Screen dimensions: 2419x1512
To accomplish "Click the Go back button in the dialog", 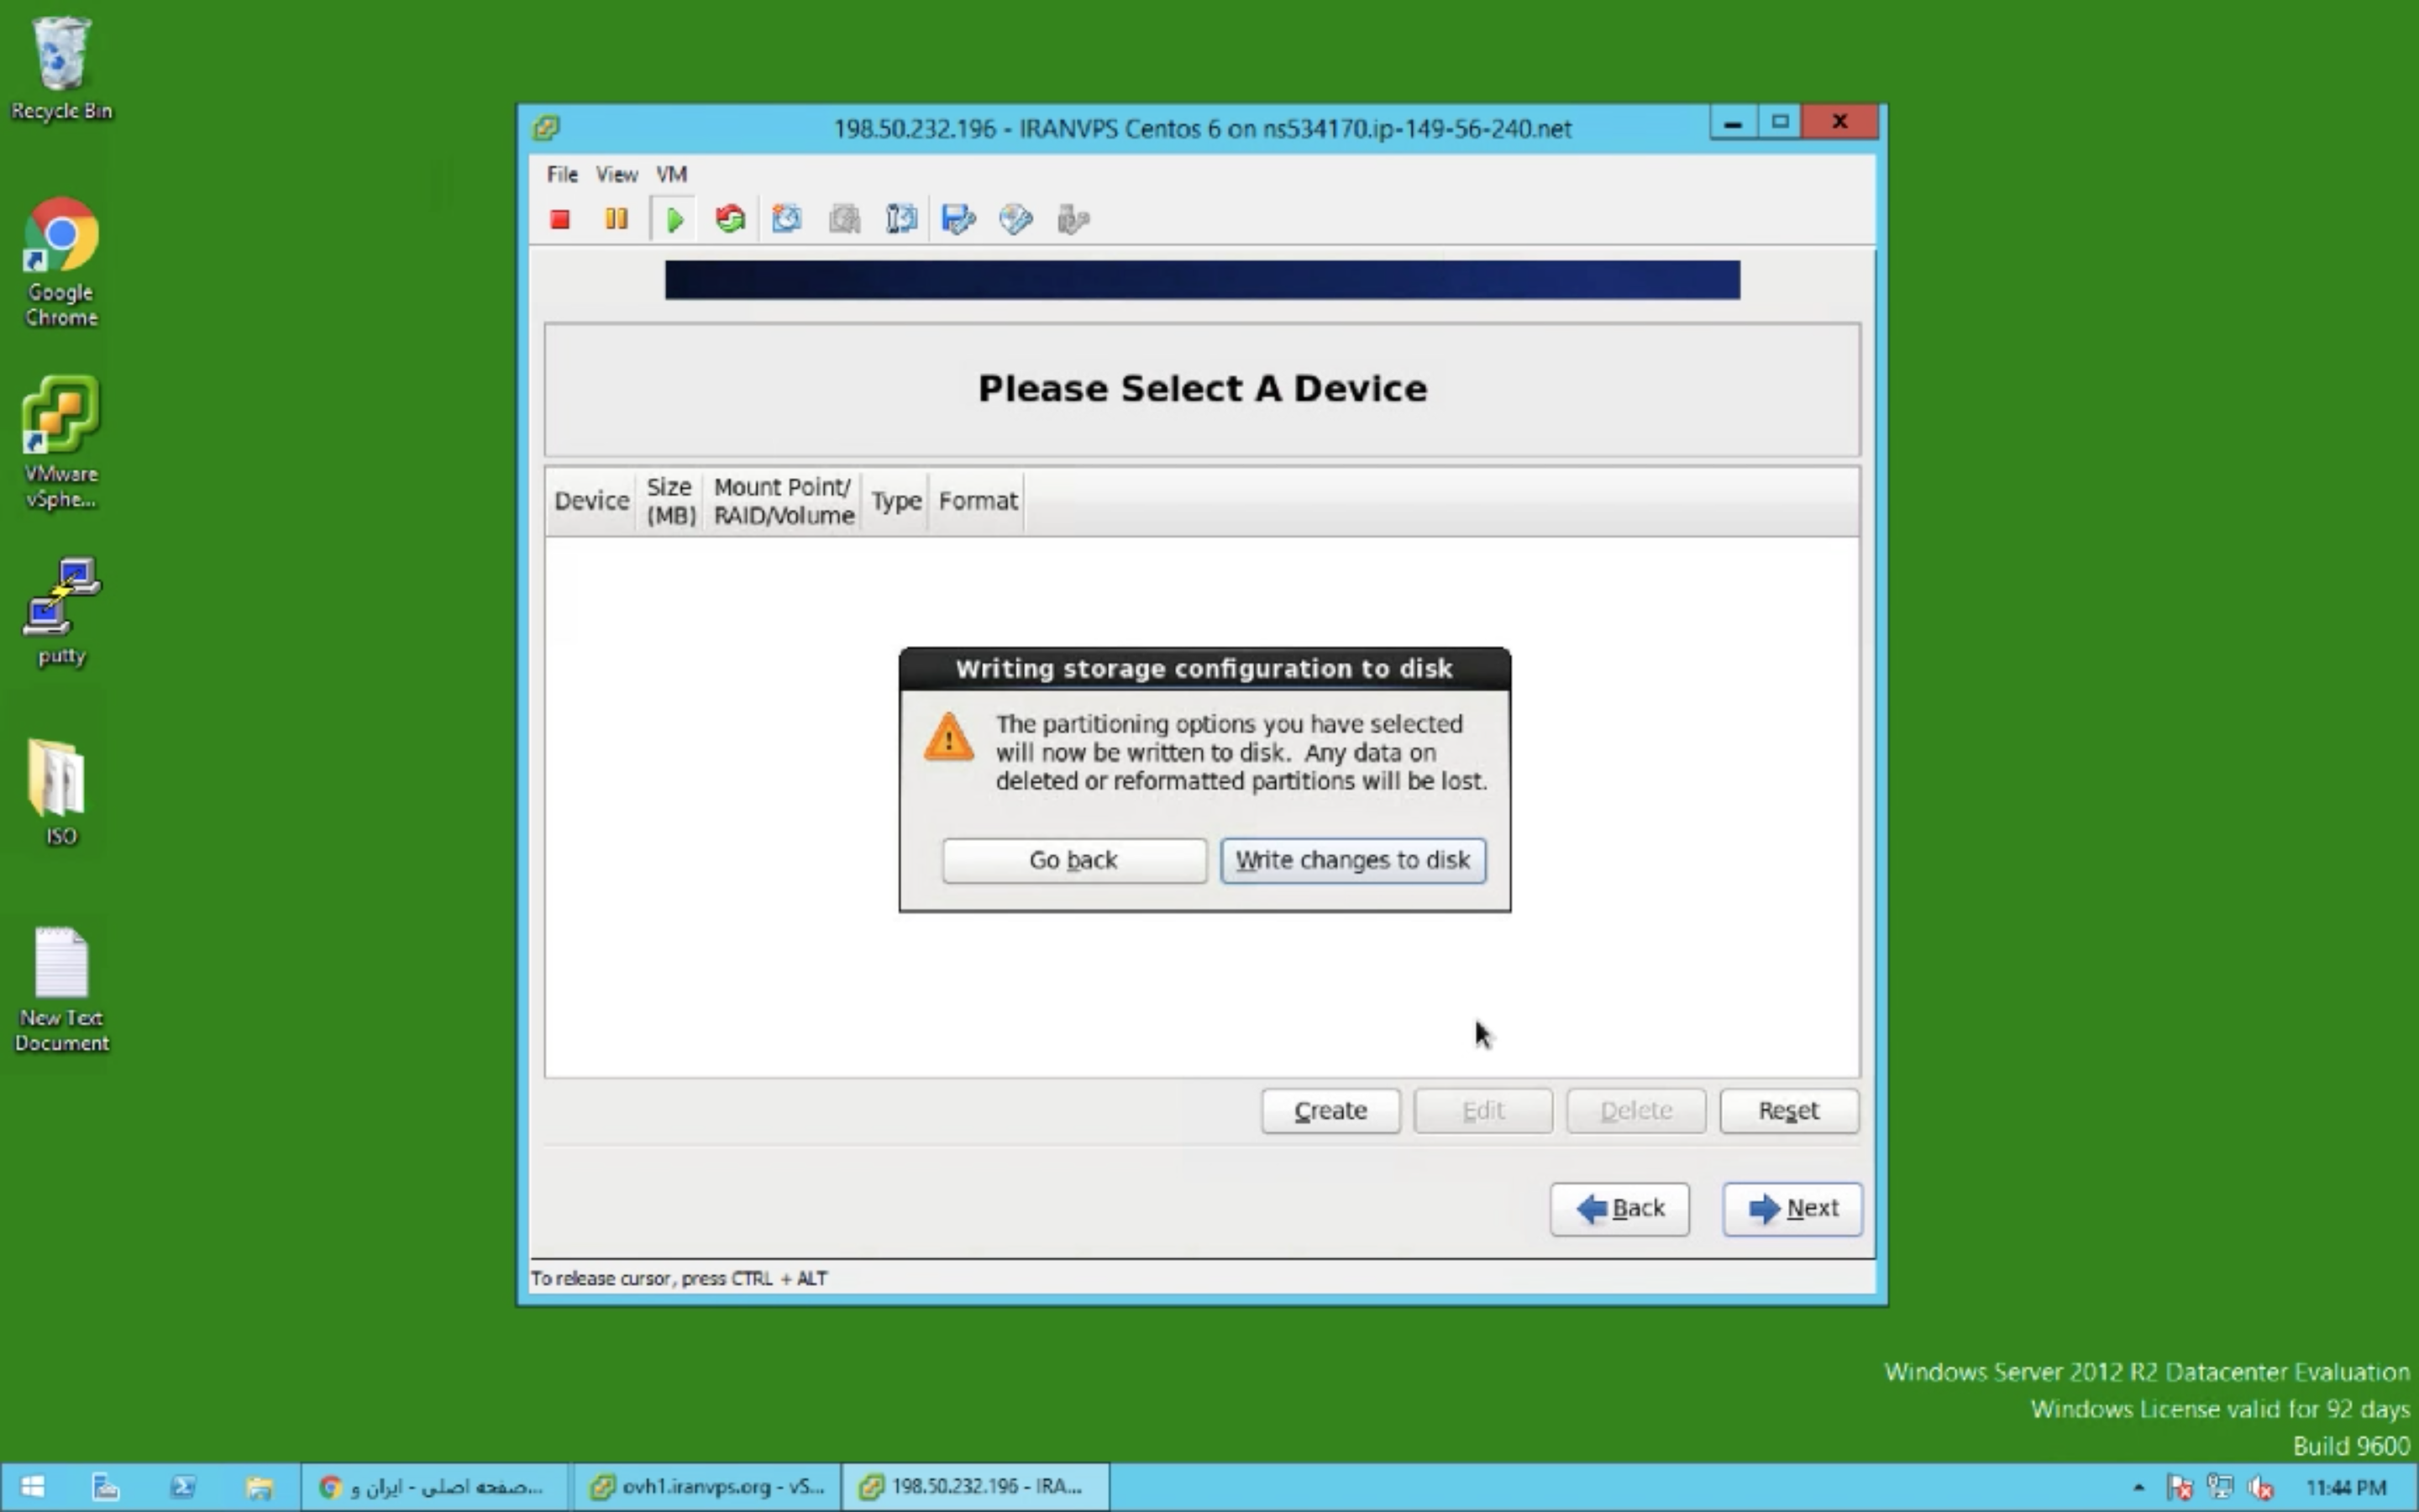I will pos(1073,860).
